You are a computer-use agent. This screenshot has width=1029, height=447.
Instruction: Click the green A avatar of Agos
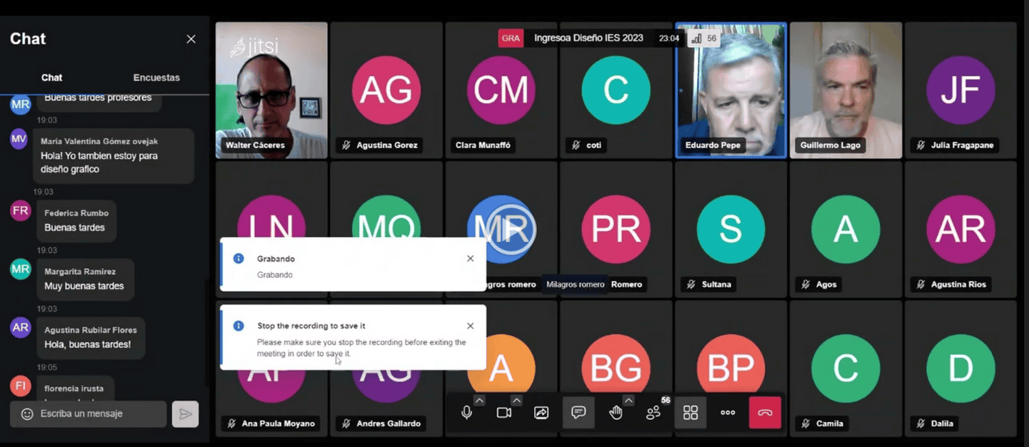[845, 229]
